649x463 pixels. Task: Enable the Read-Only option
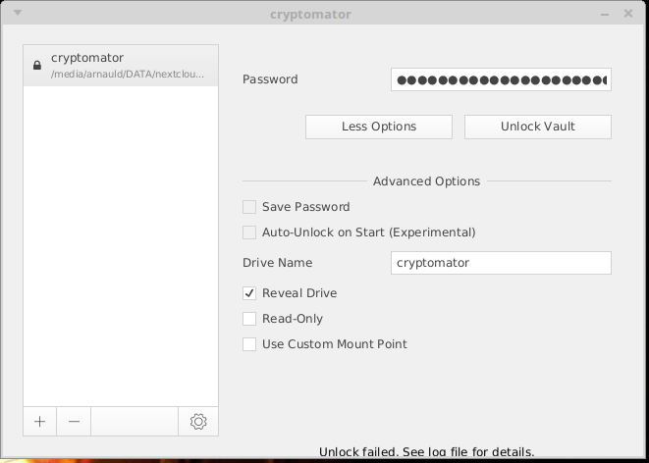(x=249, y=319)
